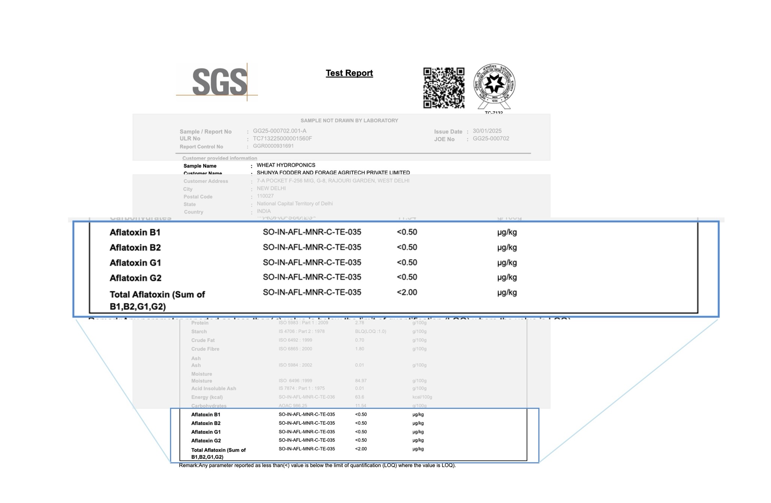Click the Energy (kcal) row label

click(x=207, y=397)
